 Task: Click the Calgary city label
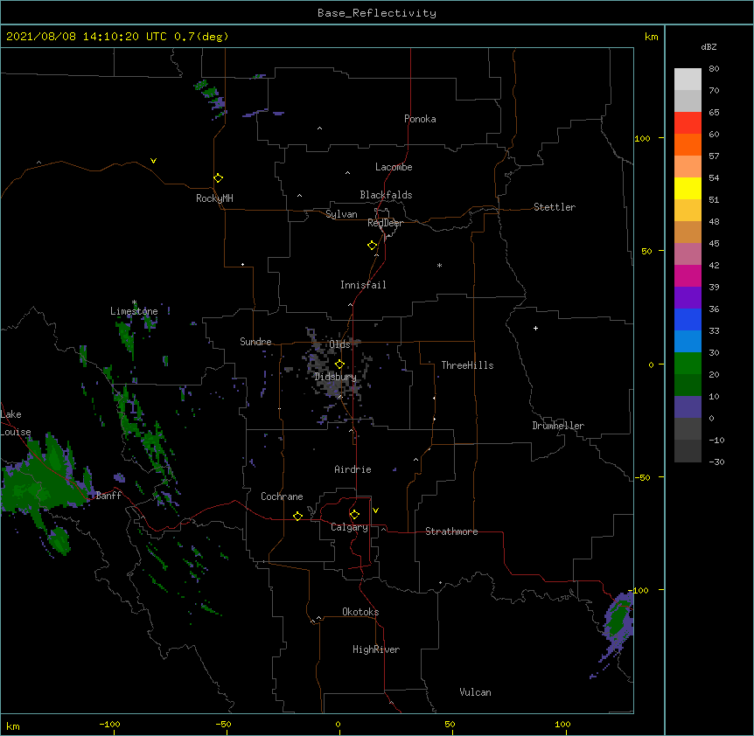coord(349,527)
